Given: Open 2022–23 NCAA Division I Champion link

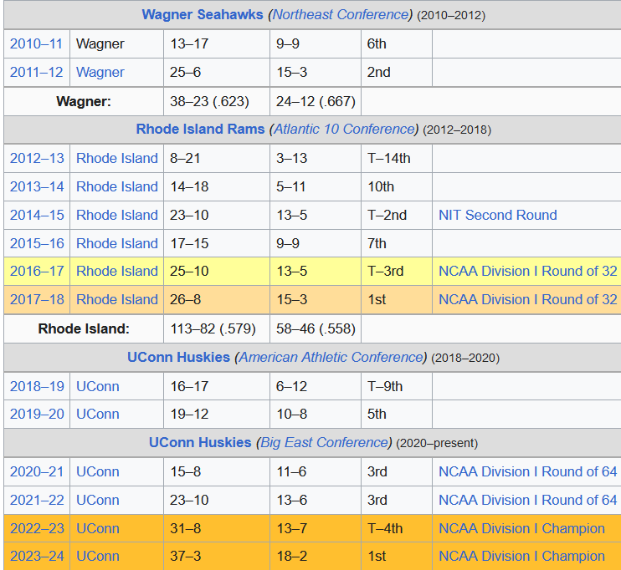Looking at the screenshot, I should click(521, 528).
